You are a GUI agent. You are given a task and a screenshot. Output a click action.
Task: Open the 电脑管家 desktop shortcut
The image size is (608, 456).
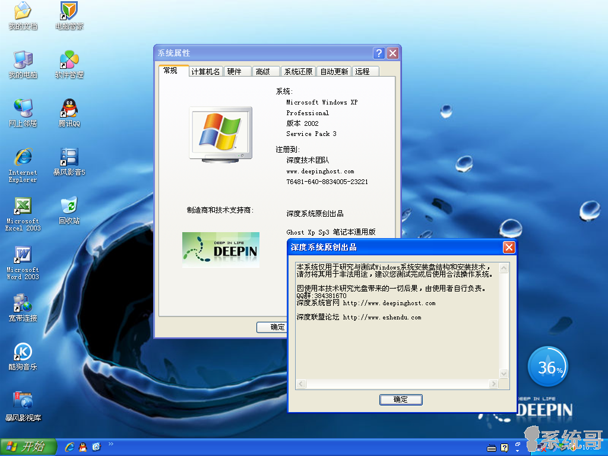pos(69,15)
